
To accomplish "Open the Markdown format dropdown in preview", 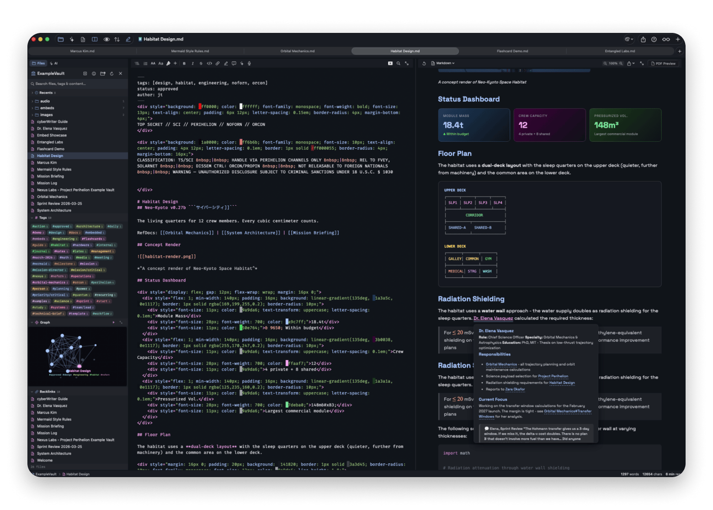I will point(443,64).
